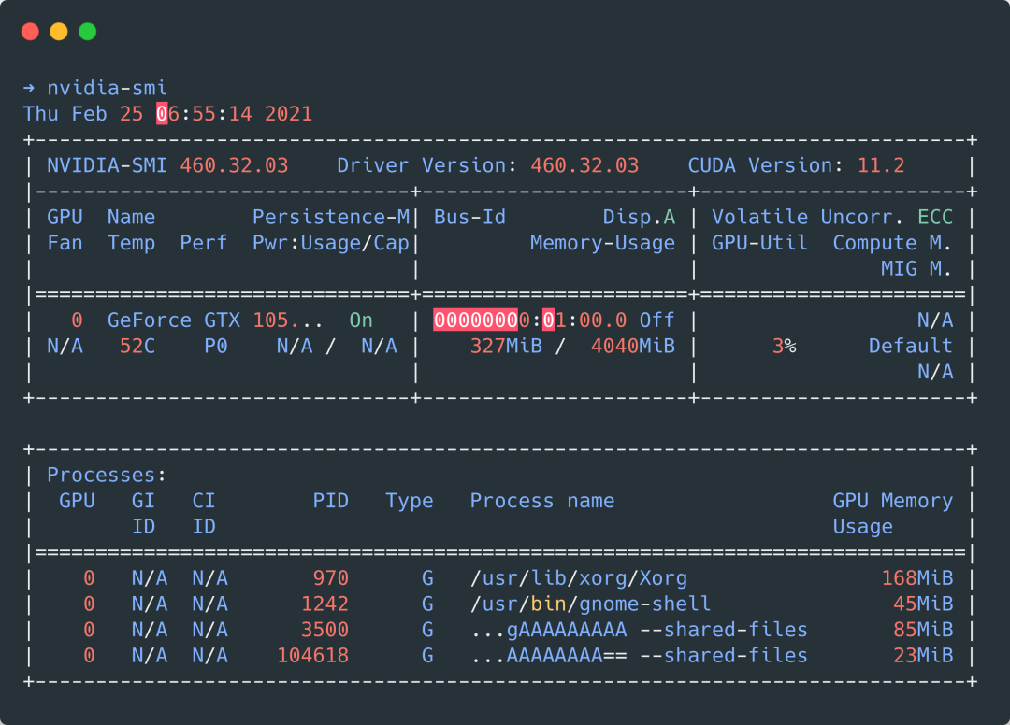Click the nvidia-smi command text

point(108,89)
